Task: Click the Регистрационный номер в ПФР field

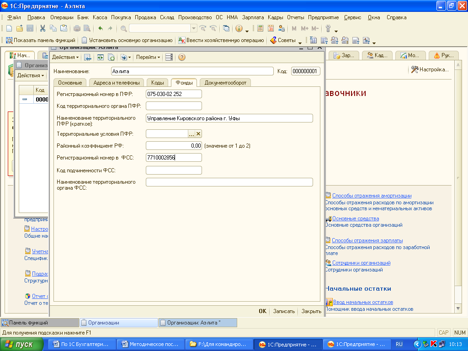Action: coord(174,94)
